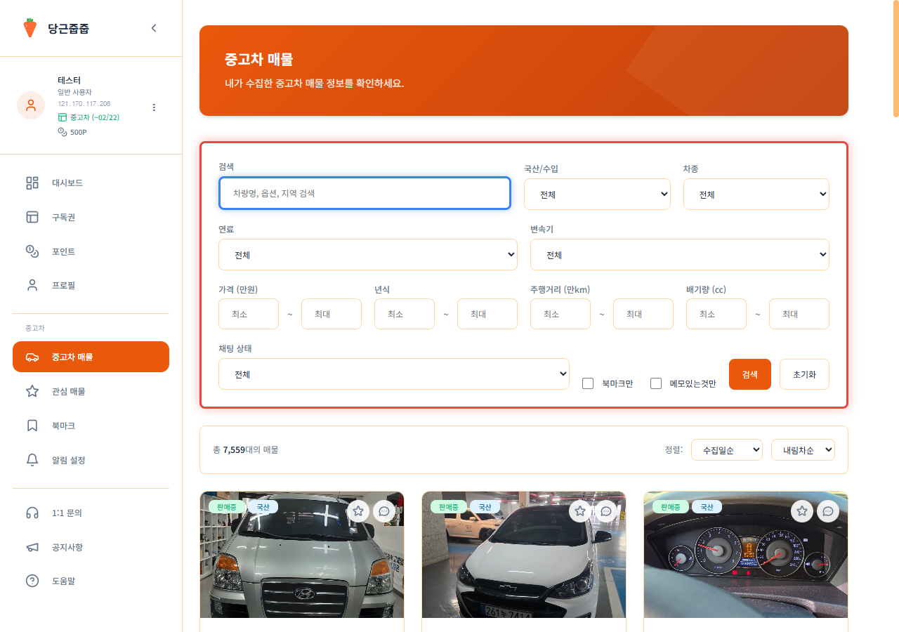
Task: Open the 채팅 상태 dropdown
Action: [x=393, y=374]
